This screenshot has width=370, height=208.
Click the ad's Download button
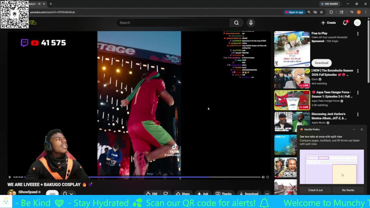[x=321, y=63]
